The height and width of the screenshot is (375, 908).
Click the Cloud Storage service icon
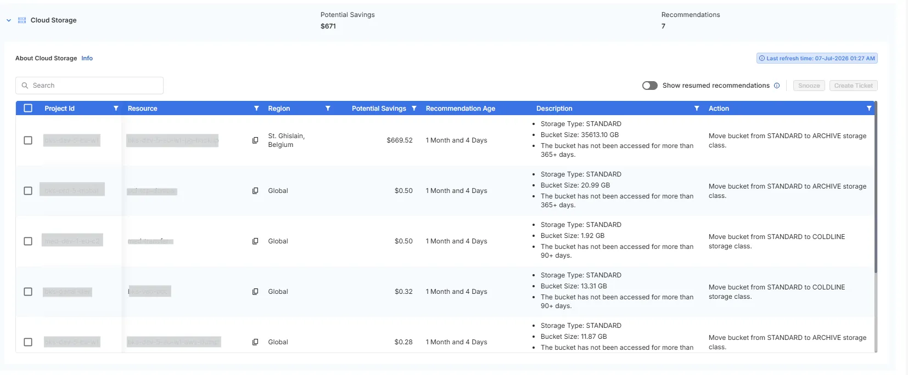(22, 20)
